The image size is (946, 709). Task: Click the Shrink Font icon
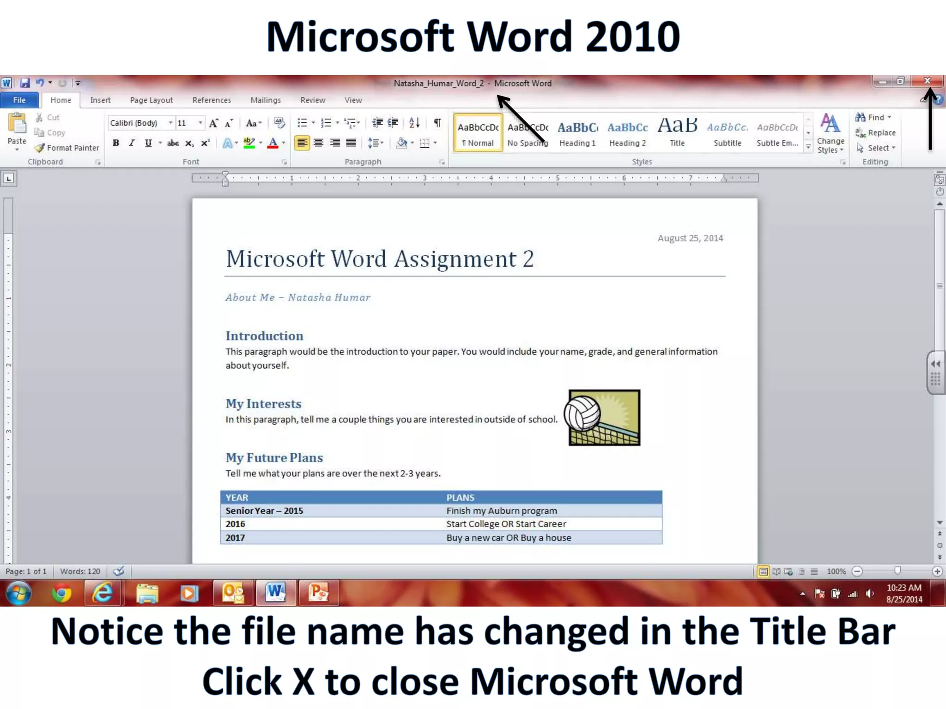click(x=229, y=123)
